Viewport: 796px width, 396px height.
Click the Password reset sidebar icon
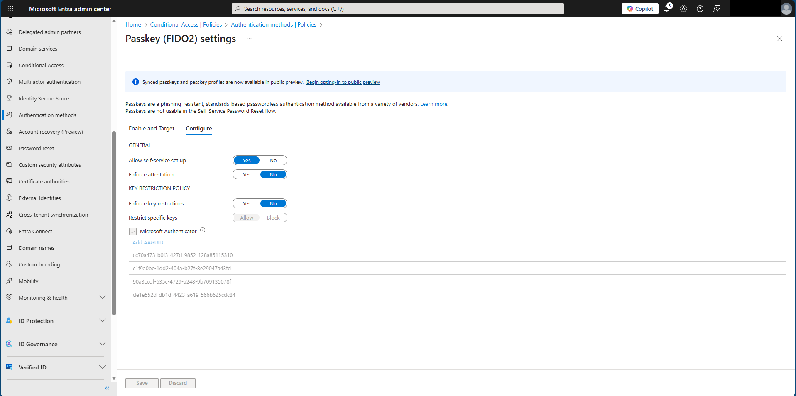tap(9, 148)
